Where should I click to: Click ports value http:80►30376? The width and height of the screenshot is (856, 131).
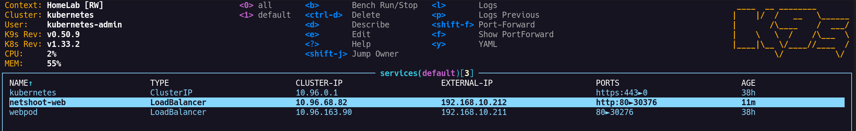tap(626, 103)
